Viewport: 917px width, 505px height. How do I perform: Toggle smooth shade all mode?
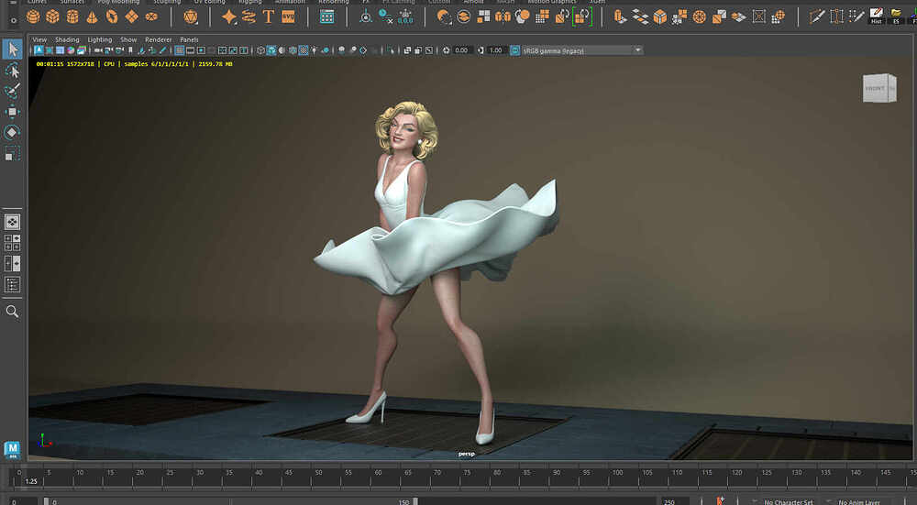click(x=271, y=50)
